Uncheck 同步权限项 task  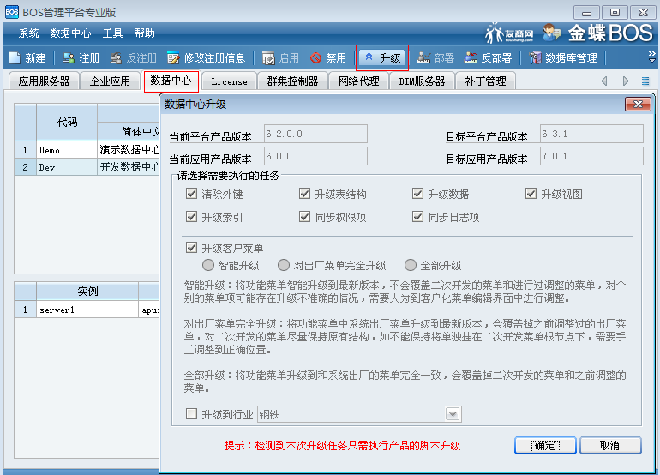pyautogui.click(x=305, y=217)
